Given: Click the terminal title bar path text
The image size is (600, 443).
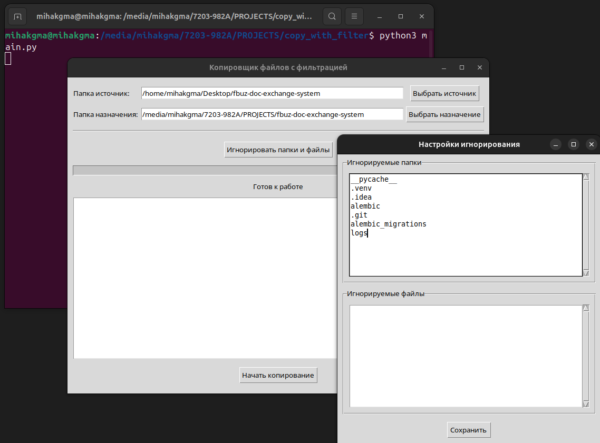Looking at the screenshot, I should [x=174, y=16].
